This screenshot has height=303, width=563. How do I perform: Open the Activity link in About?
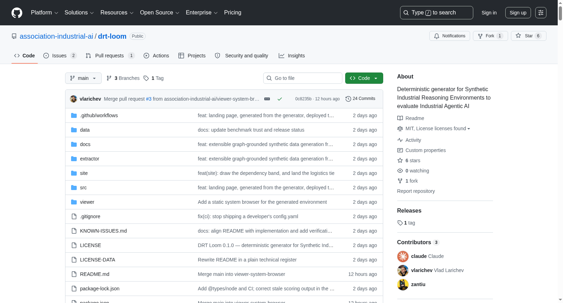pyautogui.click(x=409, y=140)
